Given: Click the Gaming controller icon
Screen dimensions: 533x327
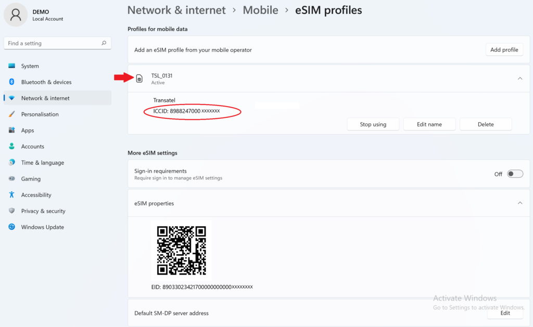Looking at the screenshot, I should point(11,178).
